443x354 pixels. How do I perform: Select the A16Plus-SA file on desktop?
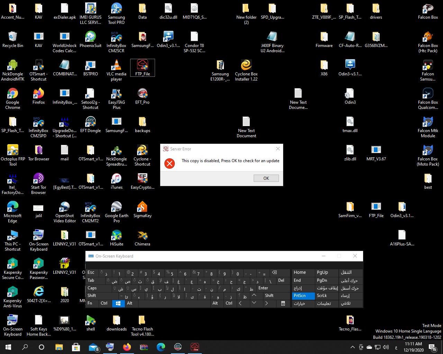[x=402, y=238]
